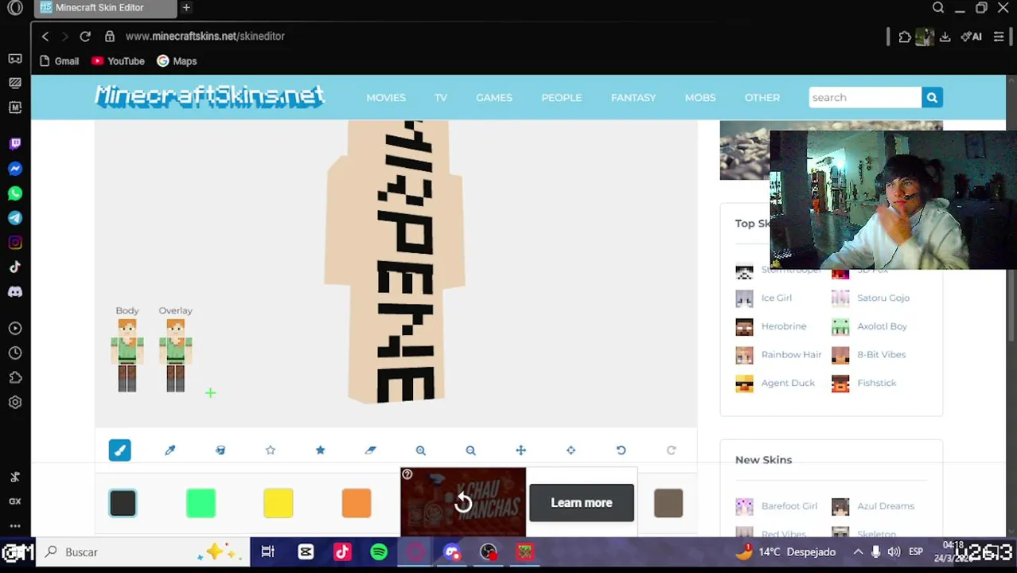This screenshot has width=1017, height=573.
Task: Pick the green color swatch
Action: point(201,503)
